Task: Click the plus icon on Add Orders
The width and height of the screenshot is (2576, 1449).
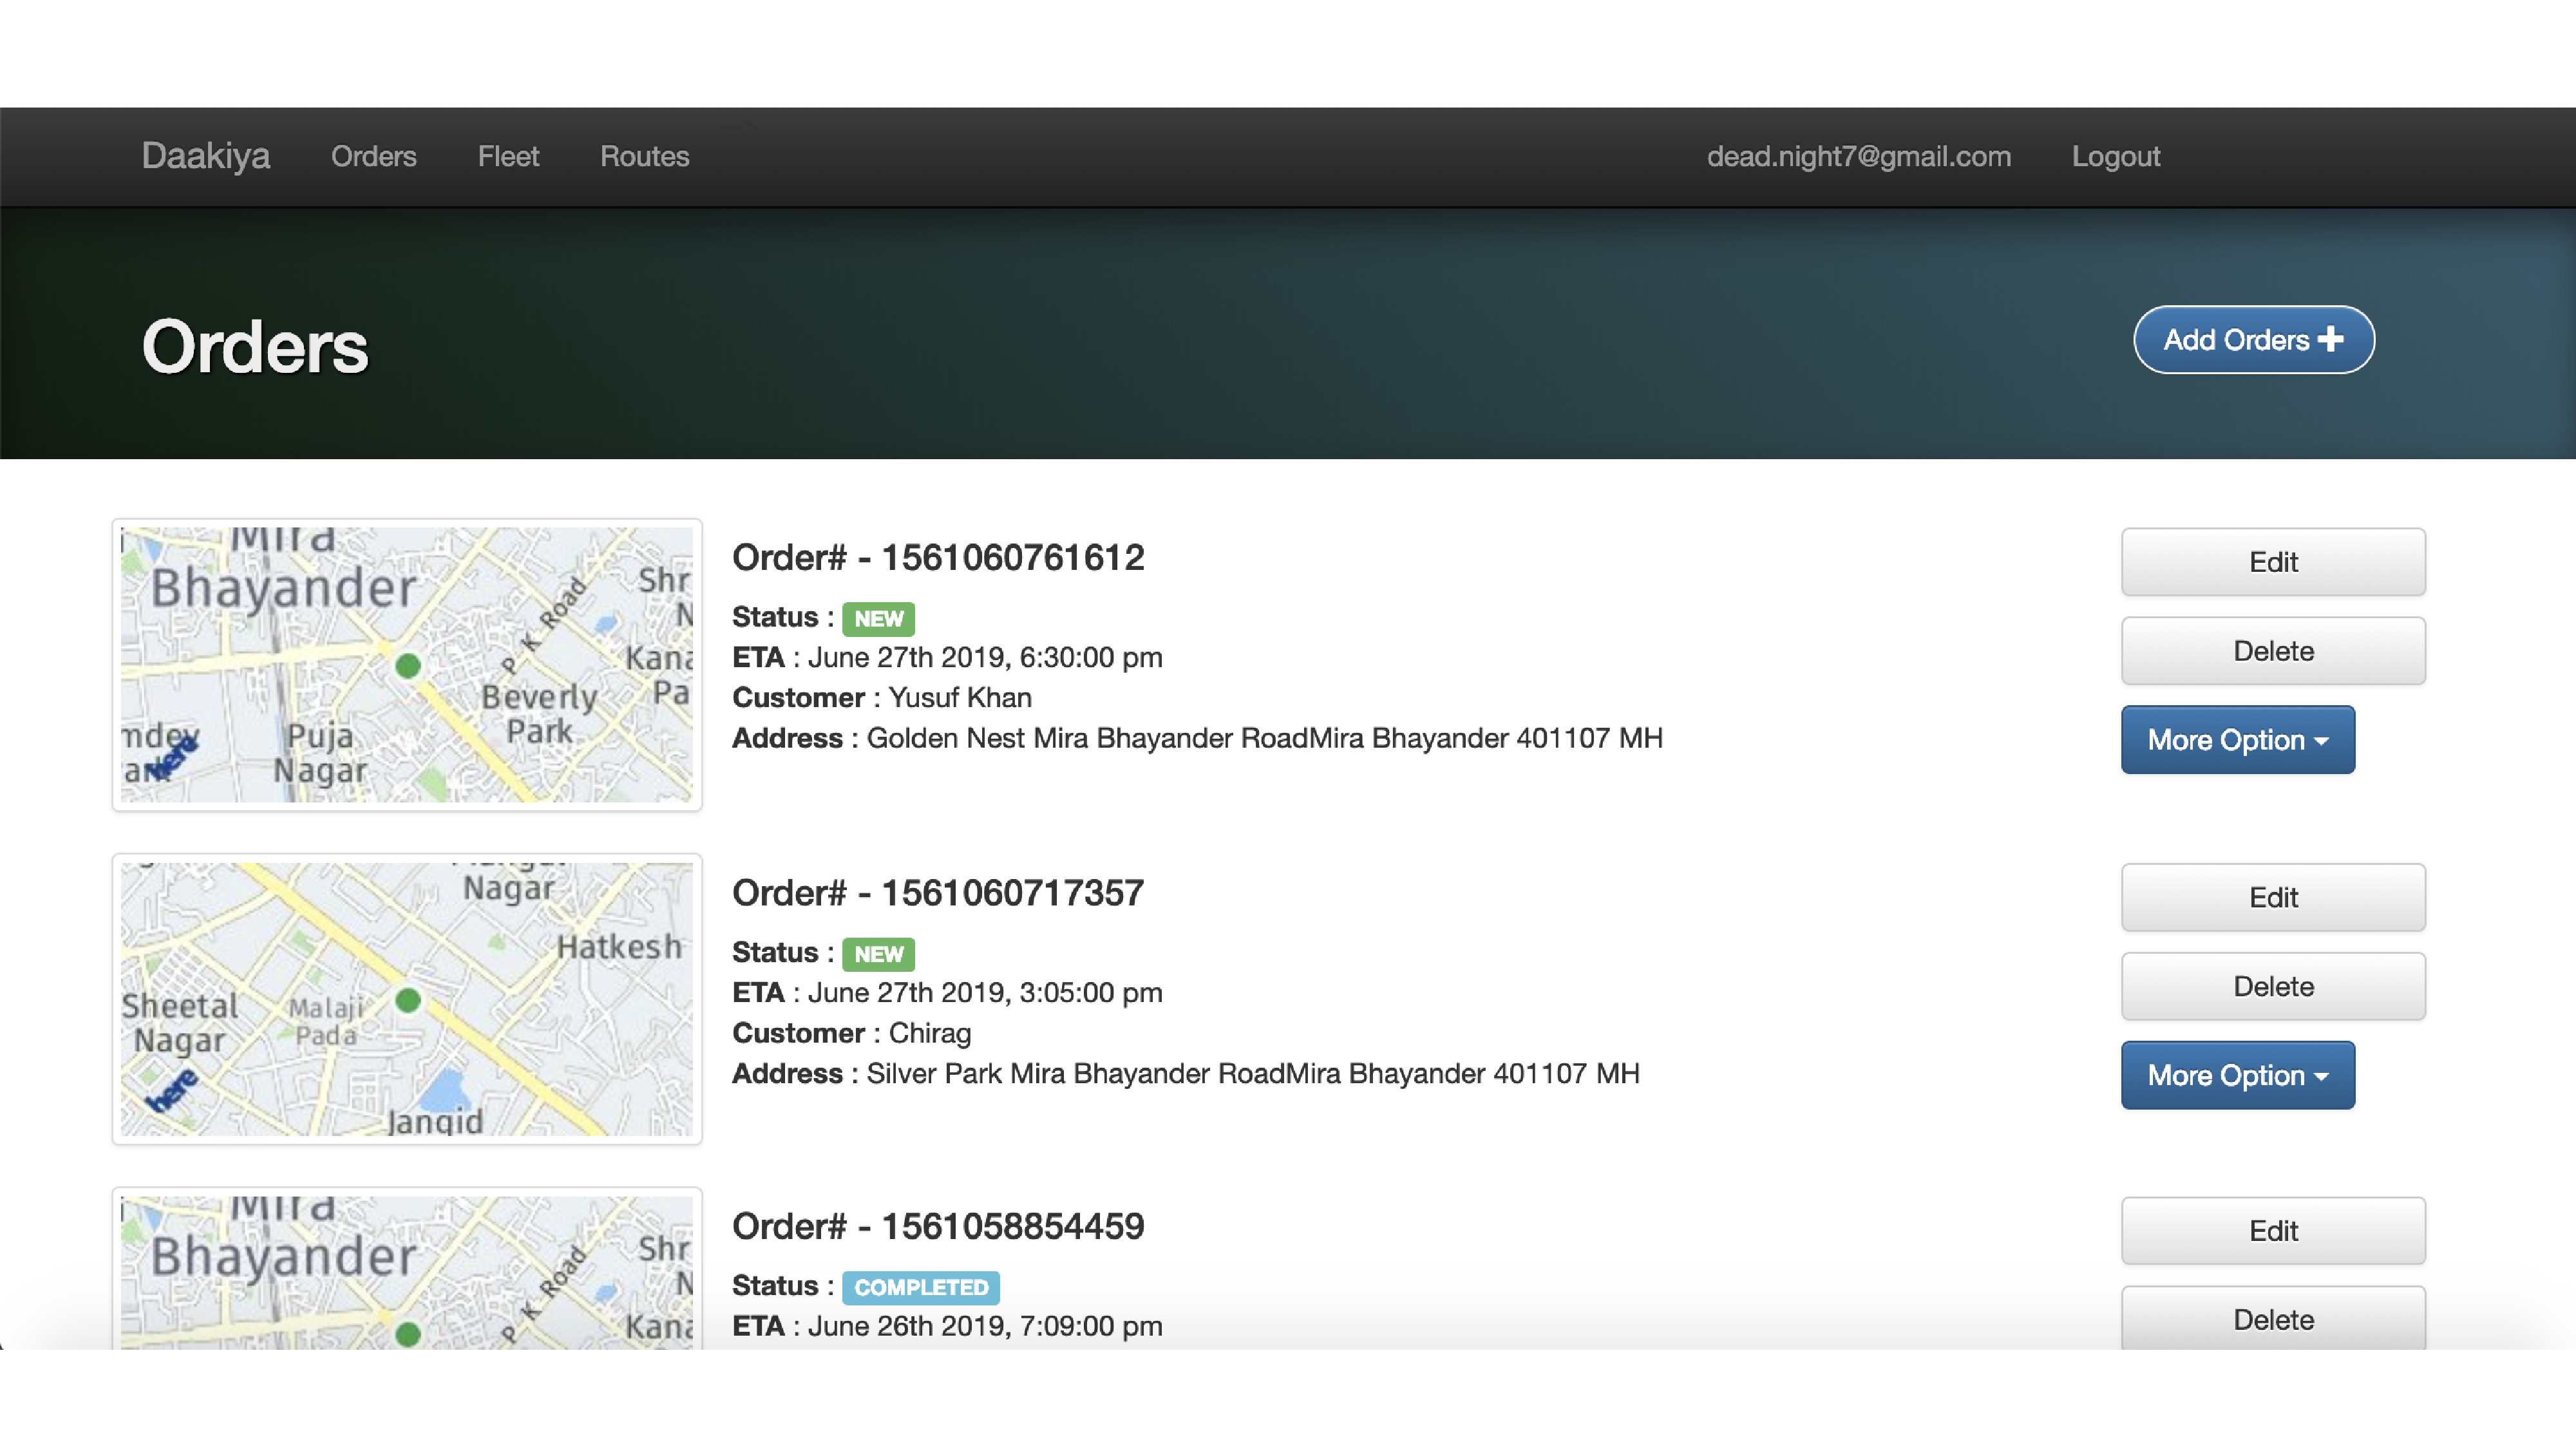Action: (2330, 339)
